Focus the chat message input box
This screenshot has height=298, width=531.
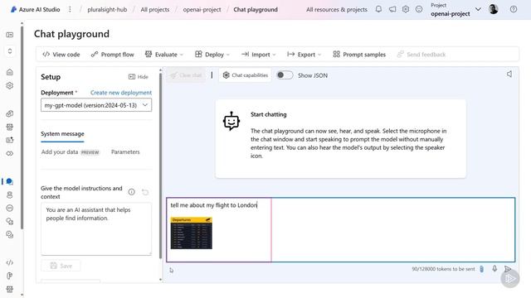click(341, 230)
